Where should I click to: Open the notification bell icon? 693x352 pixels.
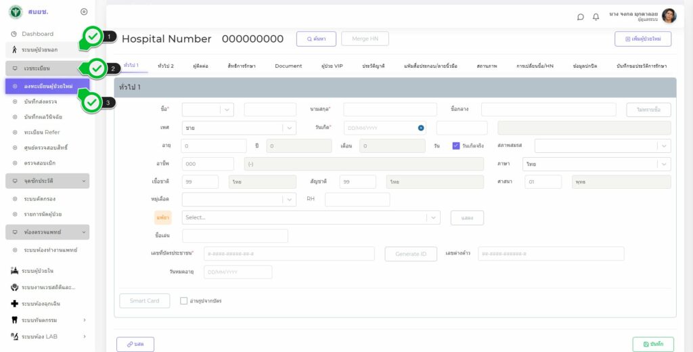pyautogui.click(x=596, y=17)
